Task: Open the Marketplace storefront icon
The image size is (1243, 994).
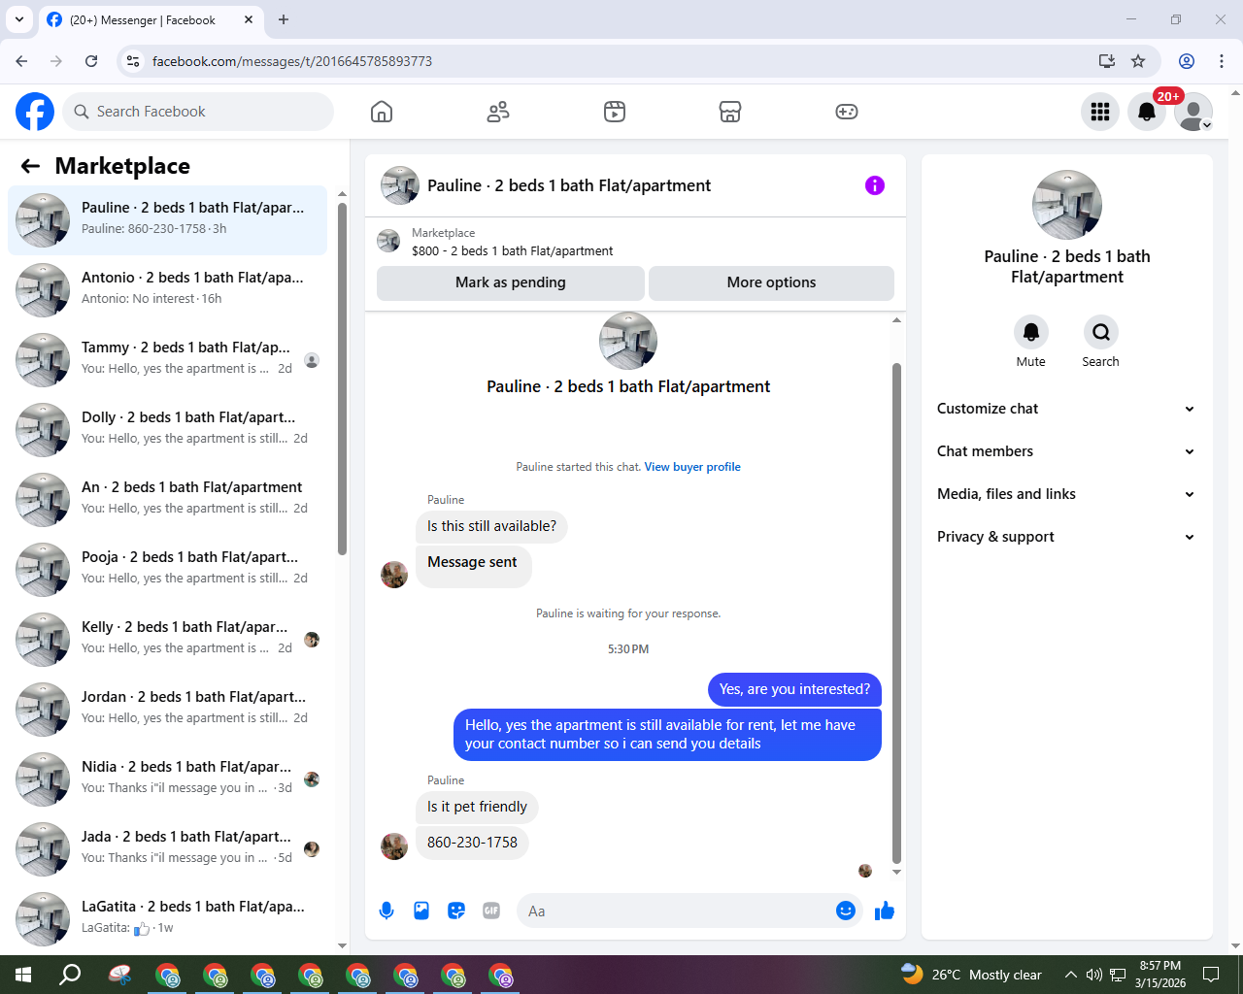Action: (730, 112)
